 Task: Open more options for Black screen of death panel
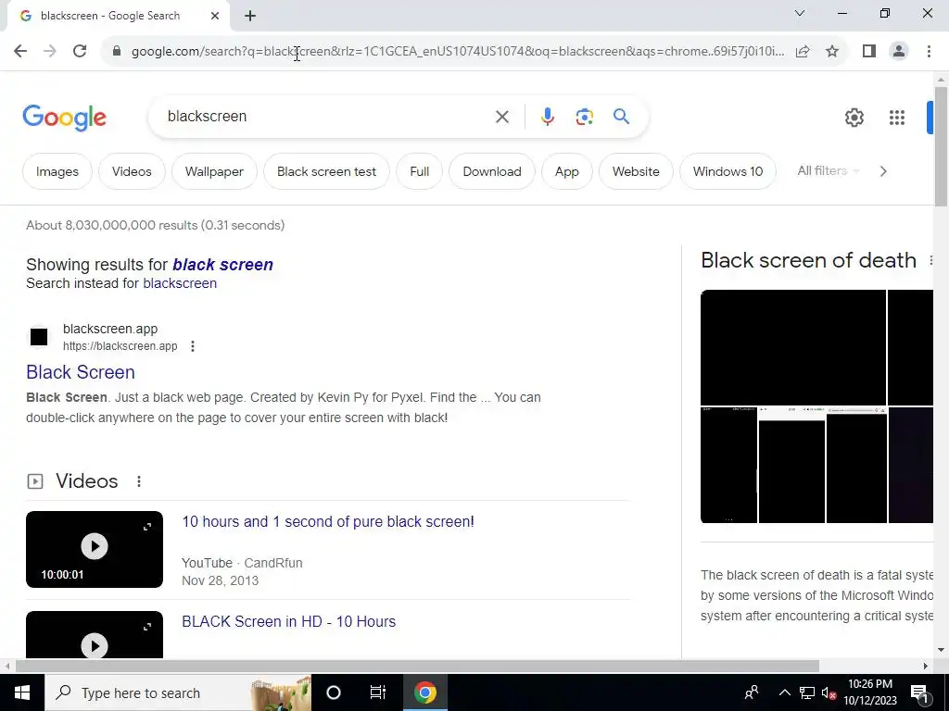[x=930, y=260]
